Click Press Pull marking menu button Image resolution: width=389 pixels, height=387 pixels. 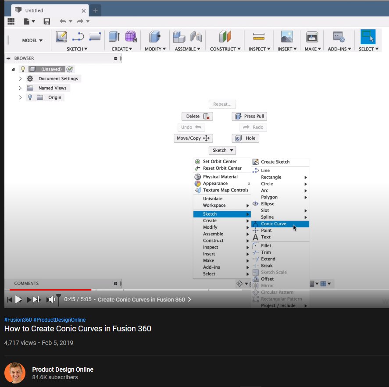250,116
